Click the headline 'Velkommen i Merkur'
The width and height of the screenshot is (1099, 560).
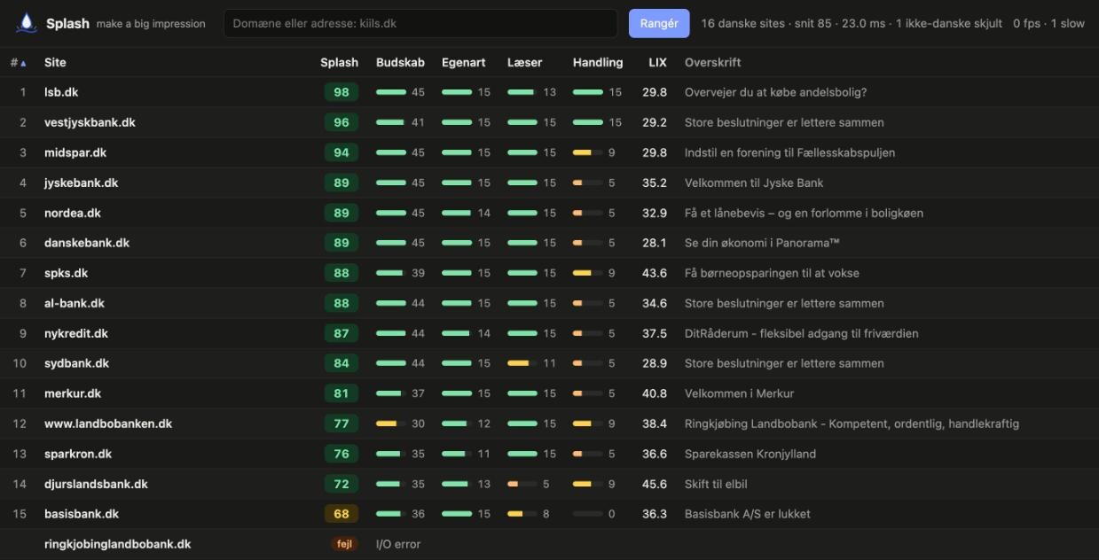[740, 393]
